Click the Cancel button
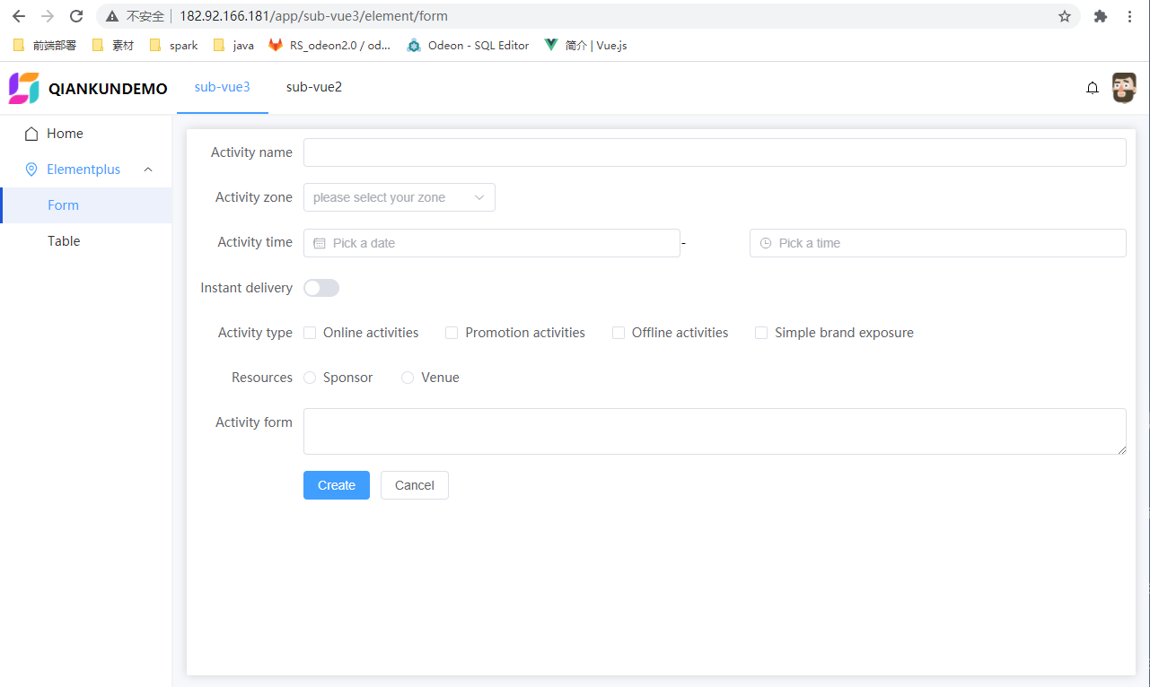The width and height of the screenshot is (1150, 687). click(415, 485)
